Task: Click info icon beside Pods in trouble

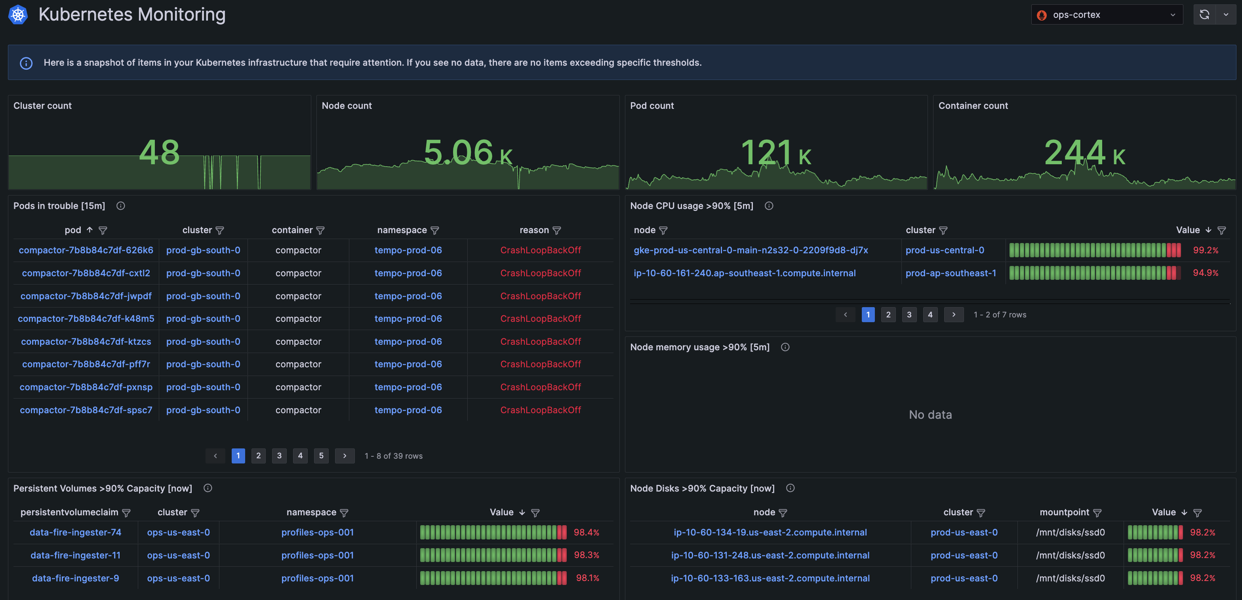Action: click(x=120, y=206)
